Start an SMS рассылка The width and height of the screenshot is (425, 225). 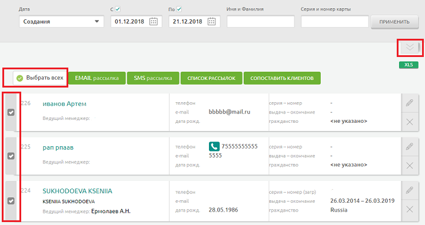tap(153, 78)
